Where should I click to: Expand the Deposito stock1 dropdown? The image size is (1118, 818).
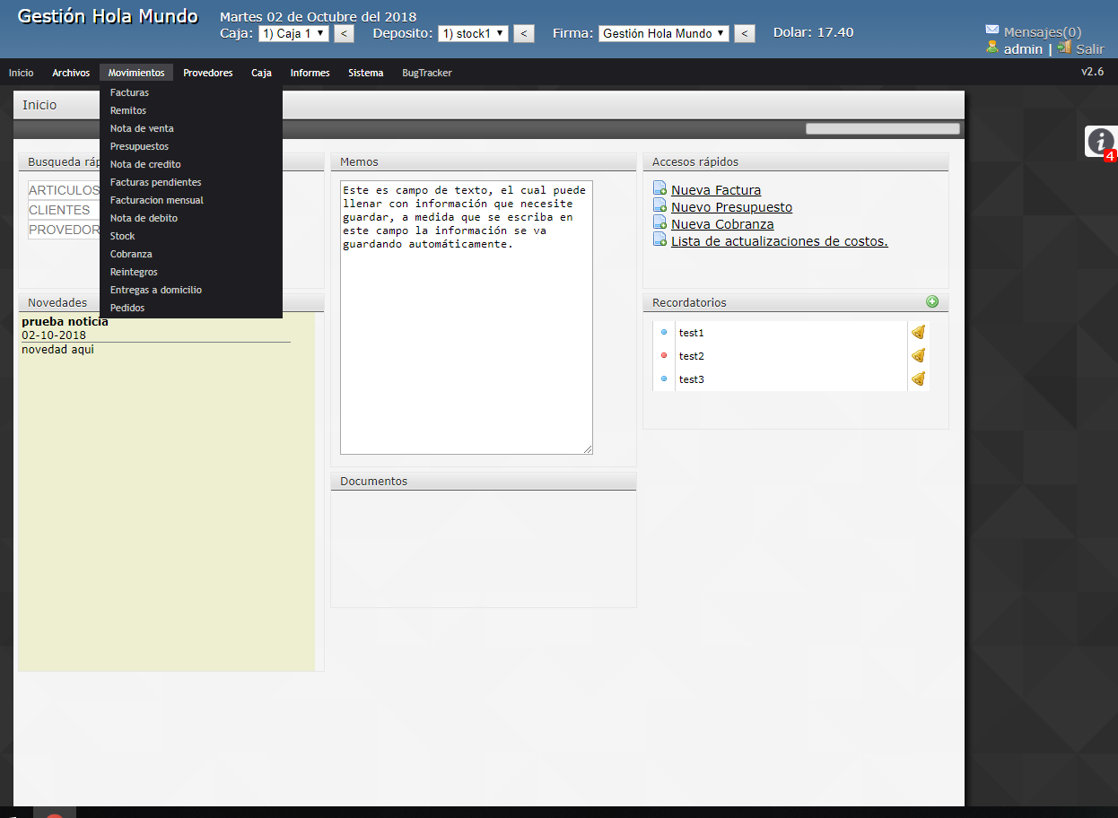pyautogui.click(x=474, y=33)
